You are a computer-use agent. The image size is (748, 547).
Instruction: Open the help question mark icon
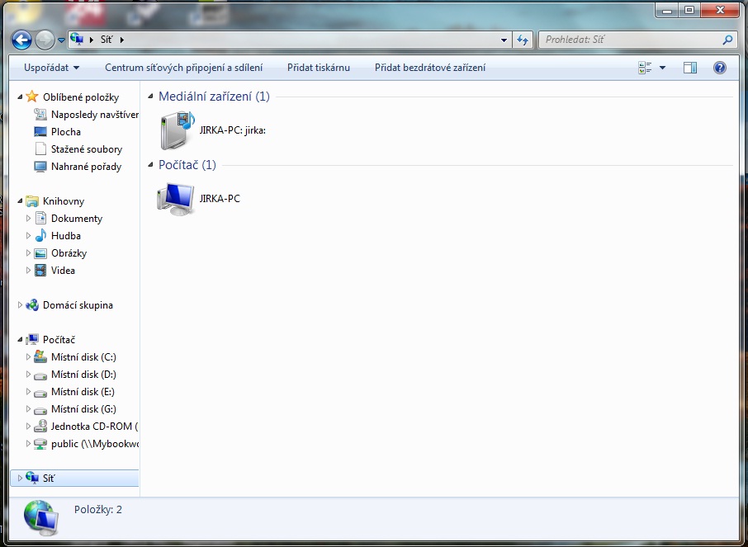(x=719, y=68)
